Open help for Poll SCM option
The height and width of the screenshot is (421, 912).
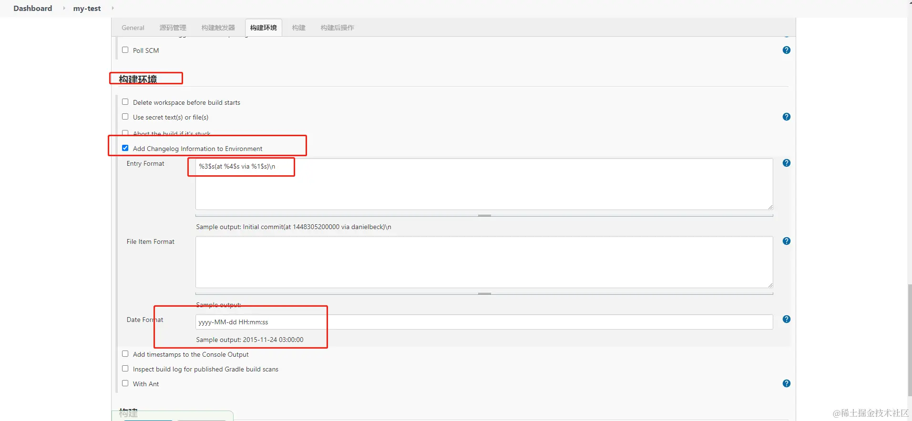[787, 50]
